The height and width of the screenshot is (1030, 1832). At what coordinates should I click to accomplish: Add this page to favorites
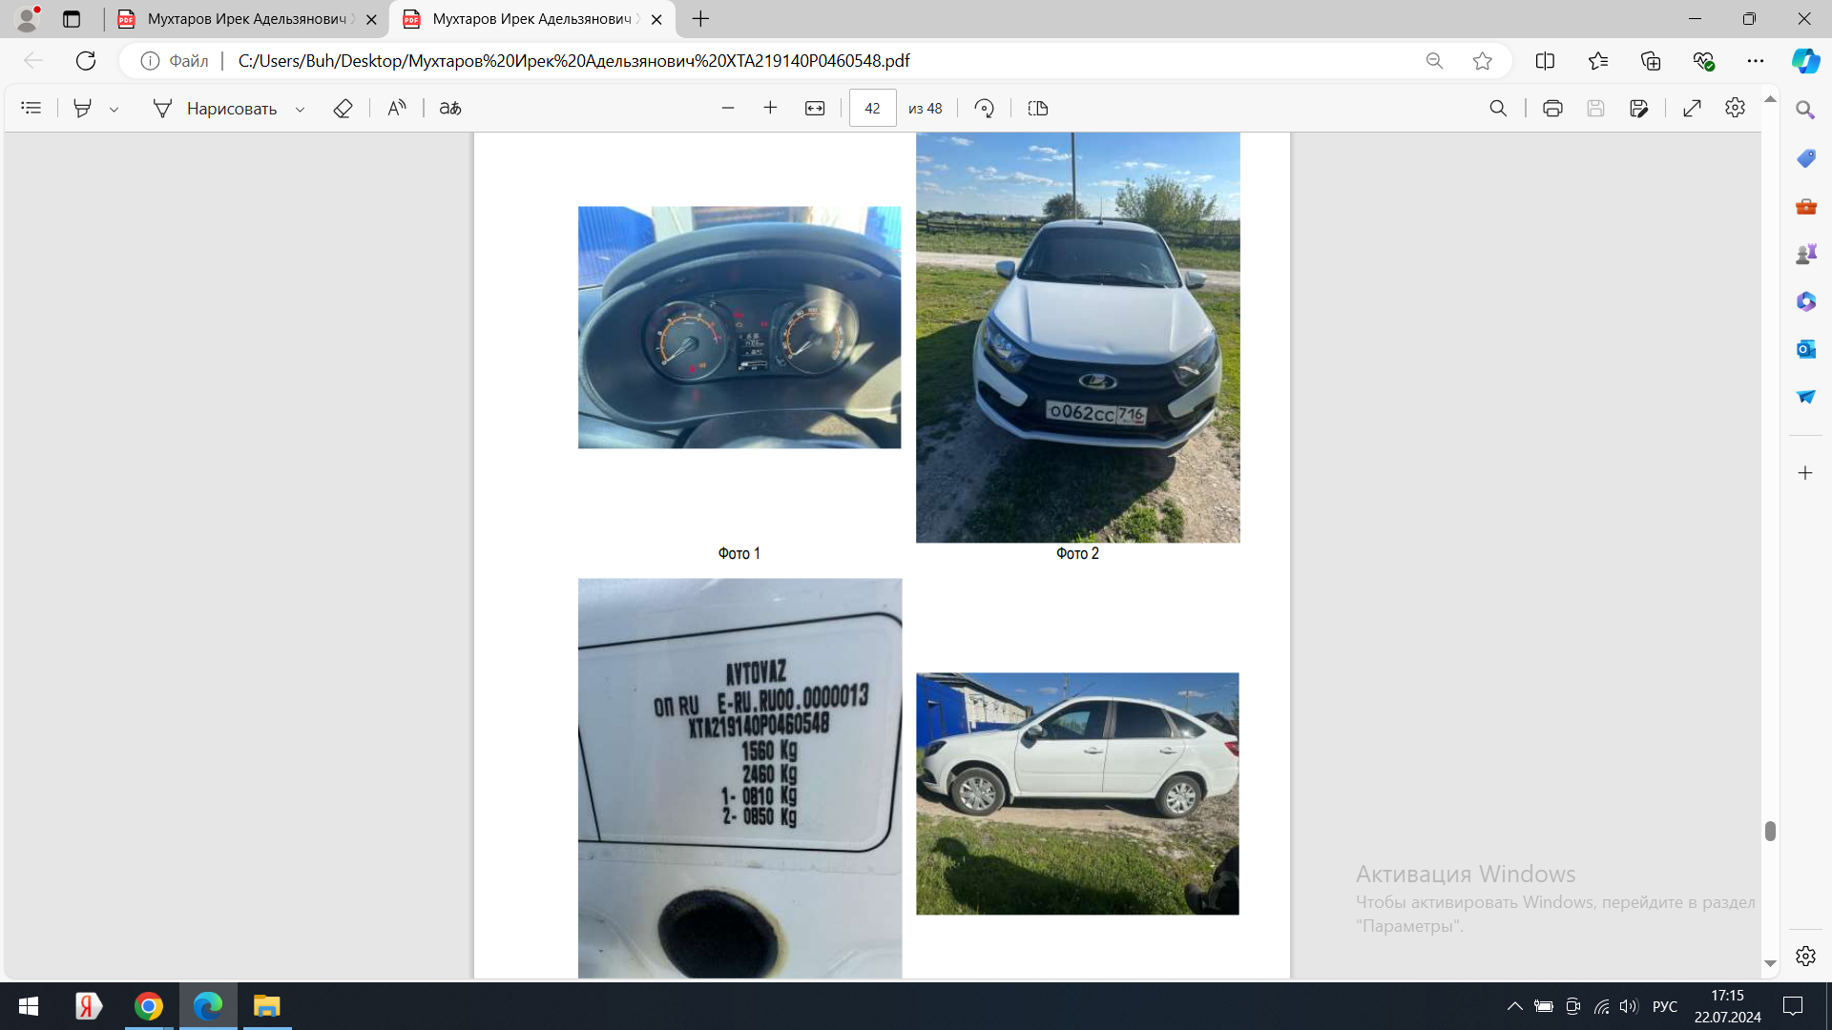1482,61
